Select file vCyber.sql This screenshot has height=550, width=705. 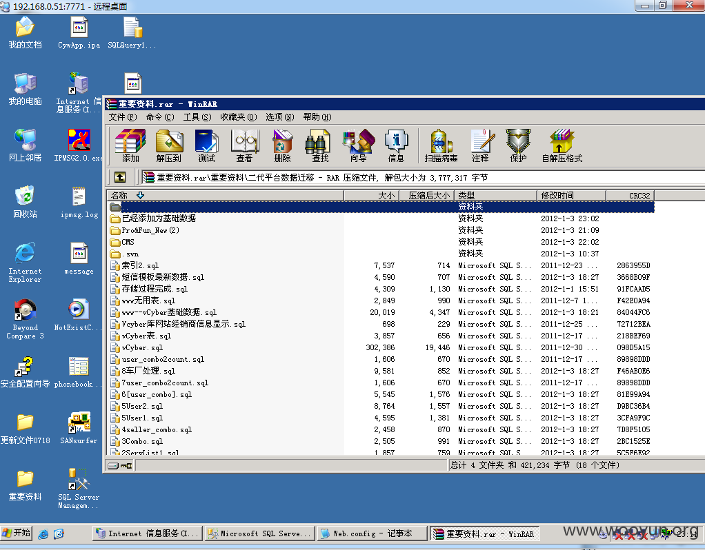coord(381,347)
